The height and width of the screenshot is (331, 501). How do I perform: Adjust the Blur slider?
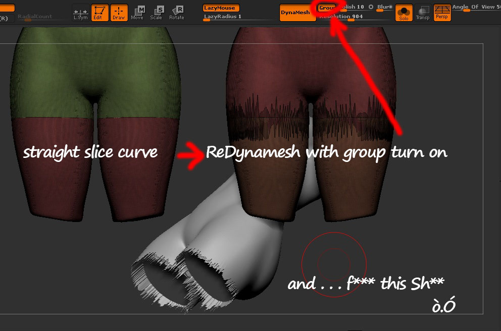point(385,8)
